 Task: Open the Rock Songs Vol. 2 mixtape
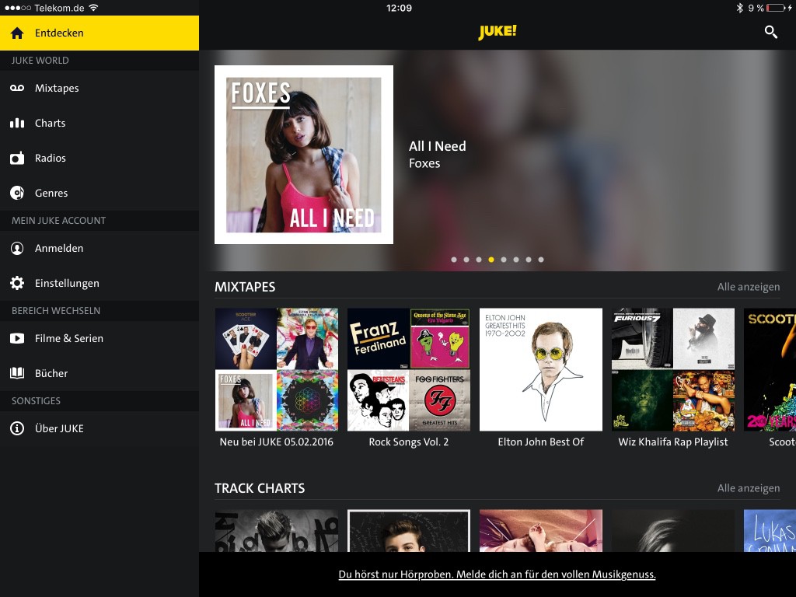[409, 370]
